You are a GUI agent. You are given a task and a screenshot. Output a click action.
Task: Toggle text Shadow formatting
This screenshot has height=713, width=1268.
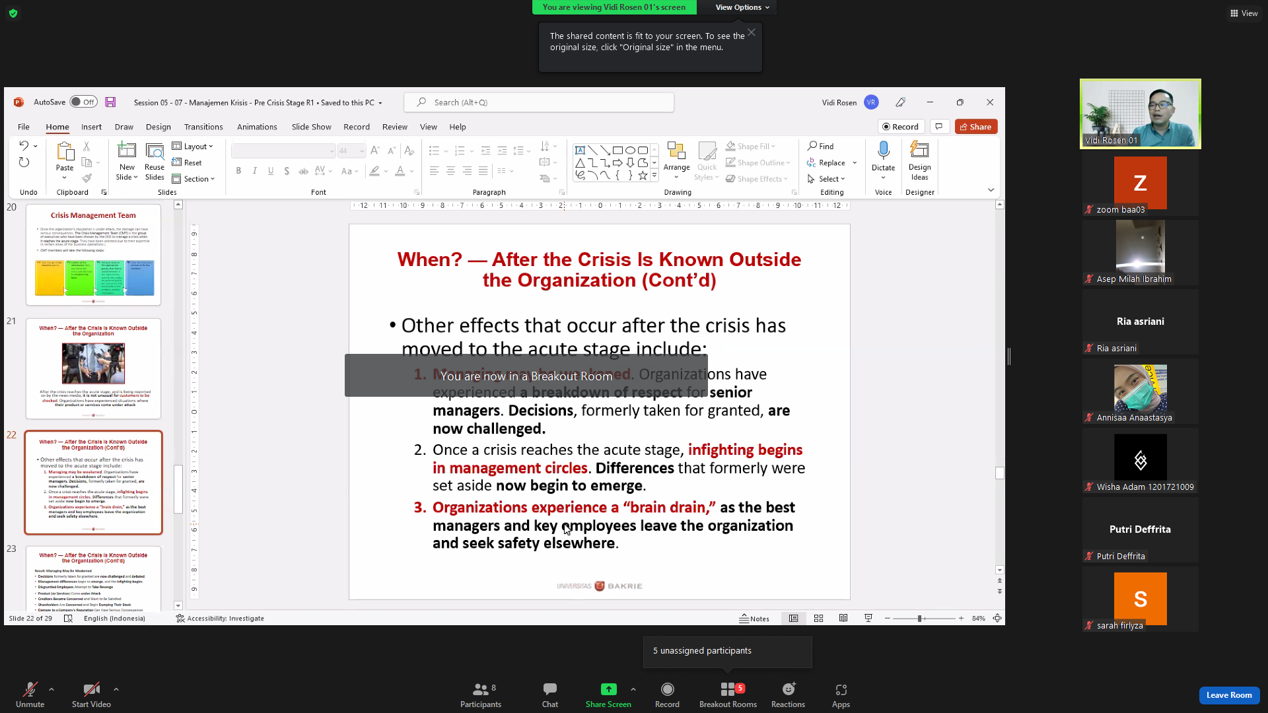point(287,171)
